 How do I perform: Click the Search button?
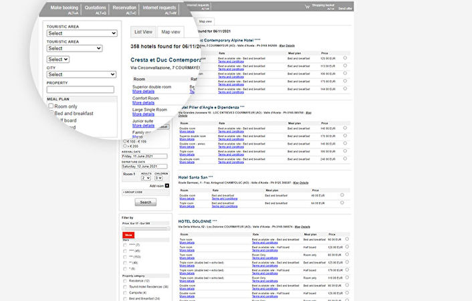146,202
